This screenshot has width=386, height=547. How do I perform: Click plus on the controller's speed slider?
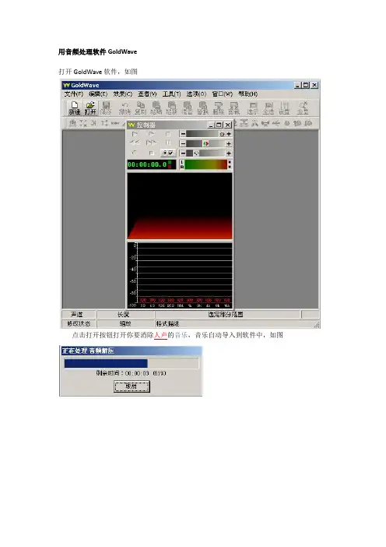click(x=229, y=154)
